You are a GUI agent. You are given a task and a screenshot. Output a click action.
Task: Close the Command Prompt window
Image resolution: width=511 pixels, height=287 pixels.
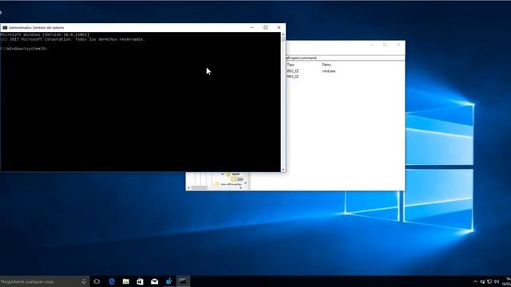click(x=279, y=28)
